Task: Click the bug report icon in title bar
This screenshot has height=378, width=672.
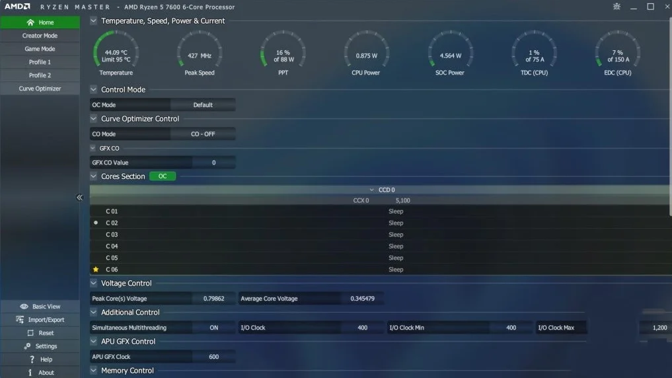Action: pos(616,7)
